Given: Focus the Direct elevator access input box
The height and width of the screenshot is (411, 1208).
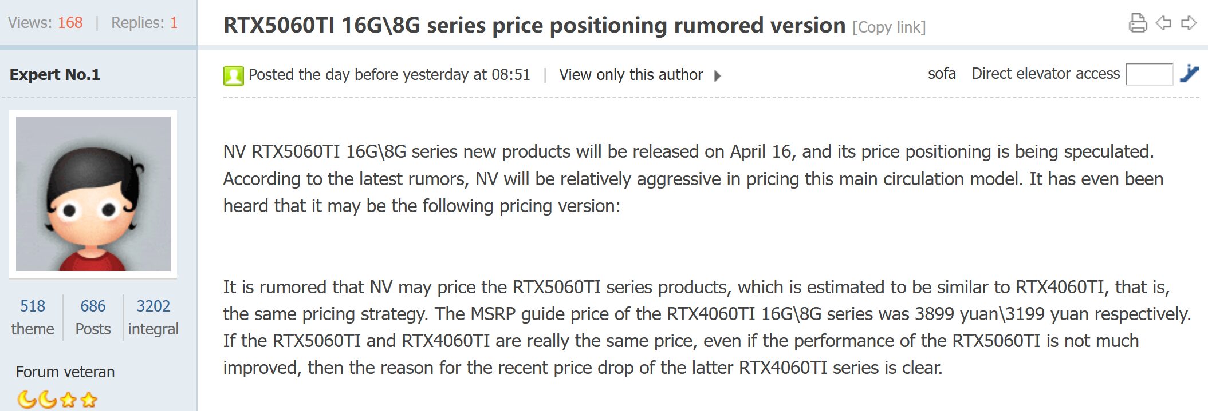Looking at the screenshot, I should coord(1149,74).
